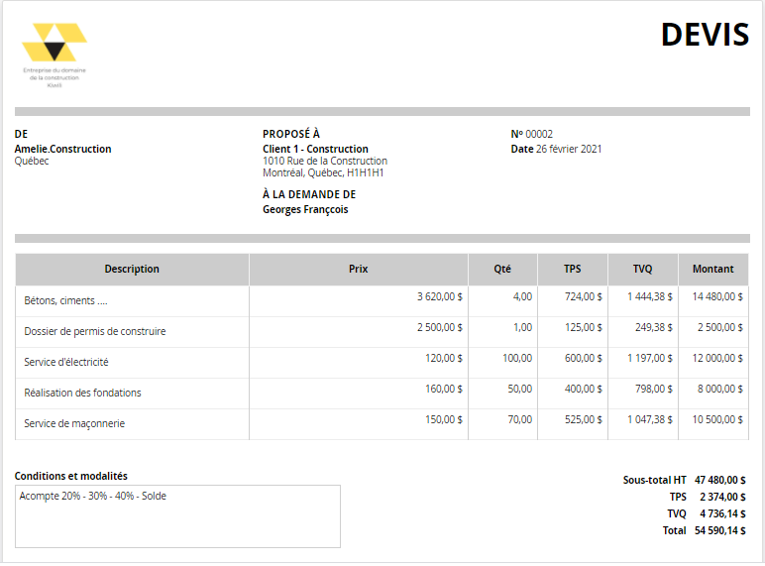This screenshot has width=765, height=566.
Task: Click the TVQ value 1 444,38 $
Action: (x=650, y=296)
